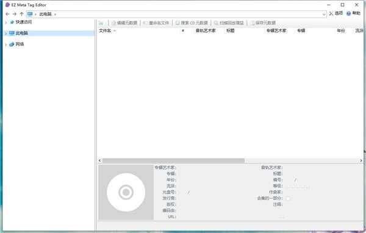The width and height of the screenshot is (366, 233).
Task: Open 选项 (options) at top right
Action: pyautogui.click(x=336, y=13)
